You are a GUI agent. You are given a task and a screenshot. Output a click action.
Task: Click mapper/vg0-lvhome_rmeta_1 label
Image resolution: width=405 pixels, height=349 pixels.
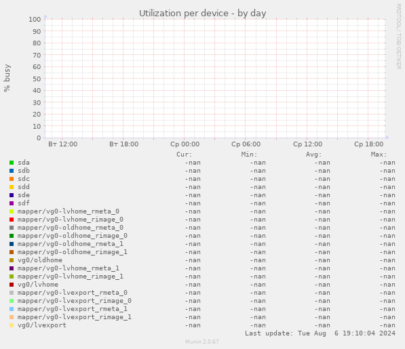69,268
